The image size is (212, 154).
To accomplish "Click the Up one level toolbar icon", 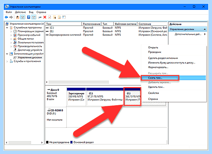I will 17,17.
